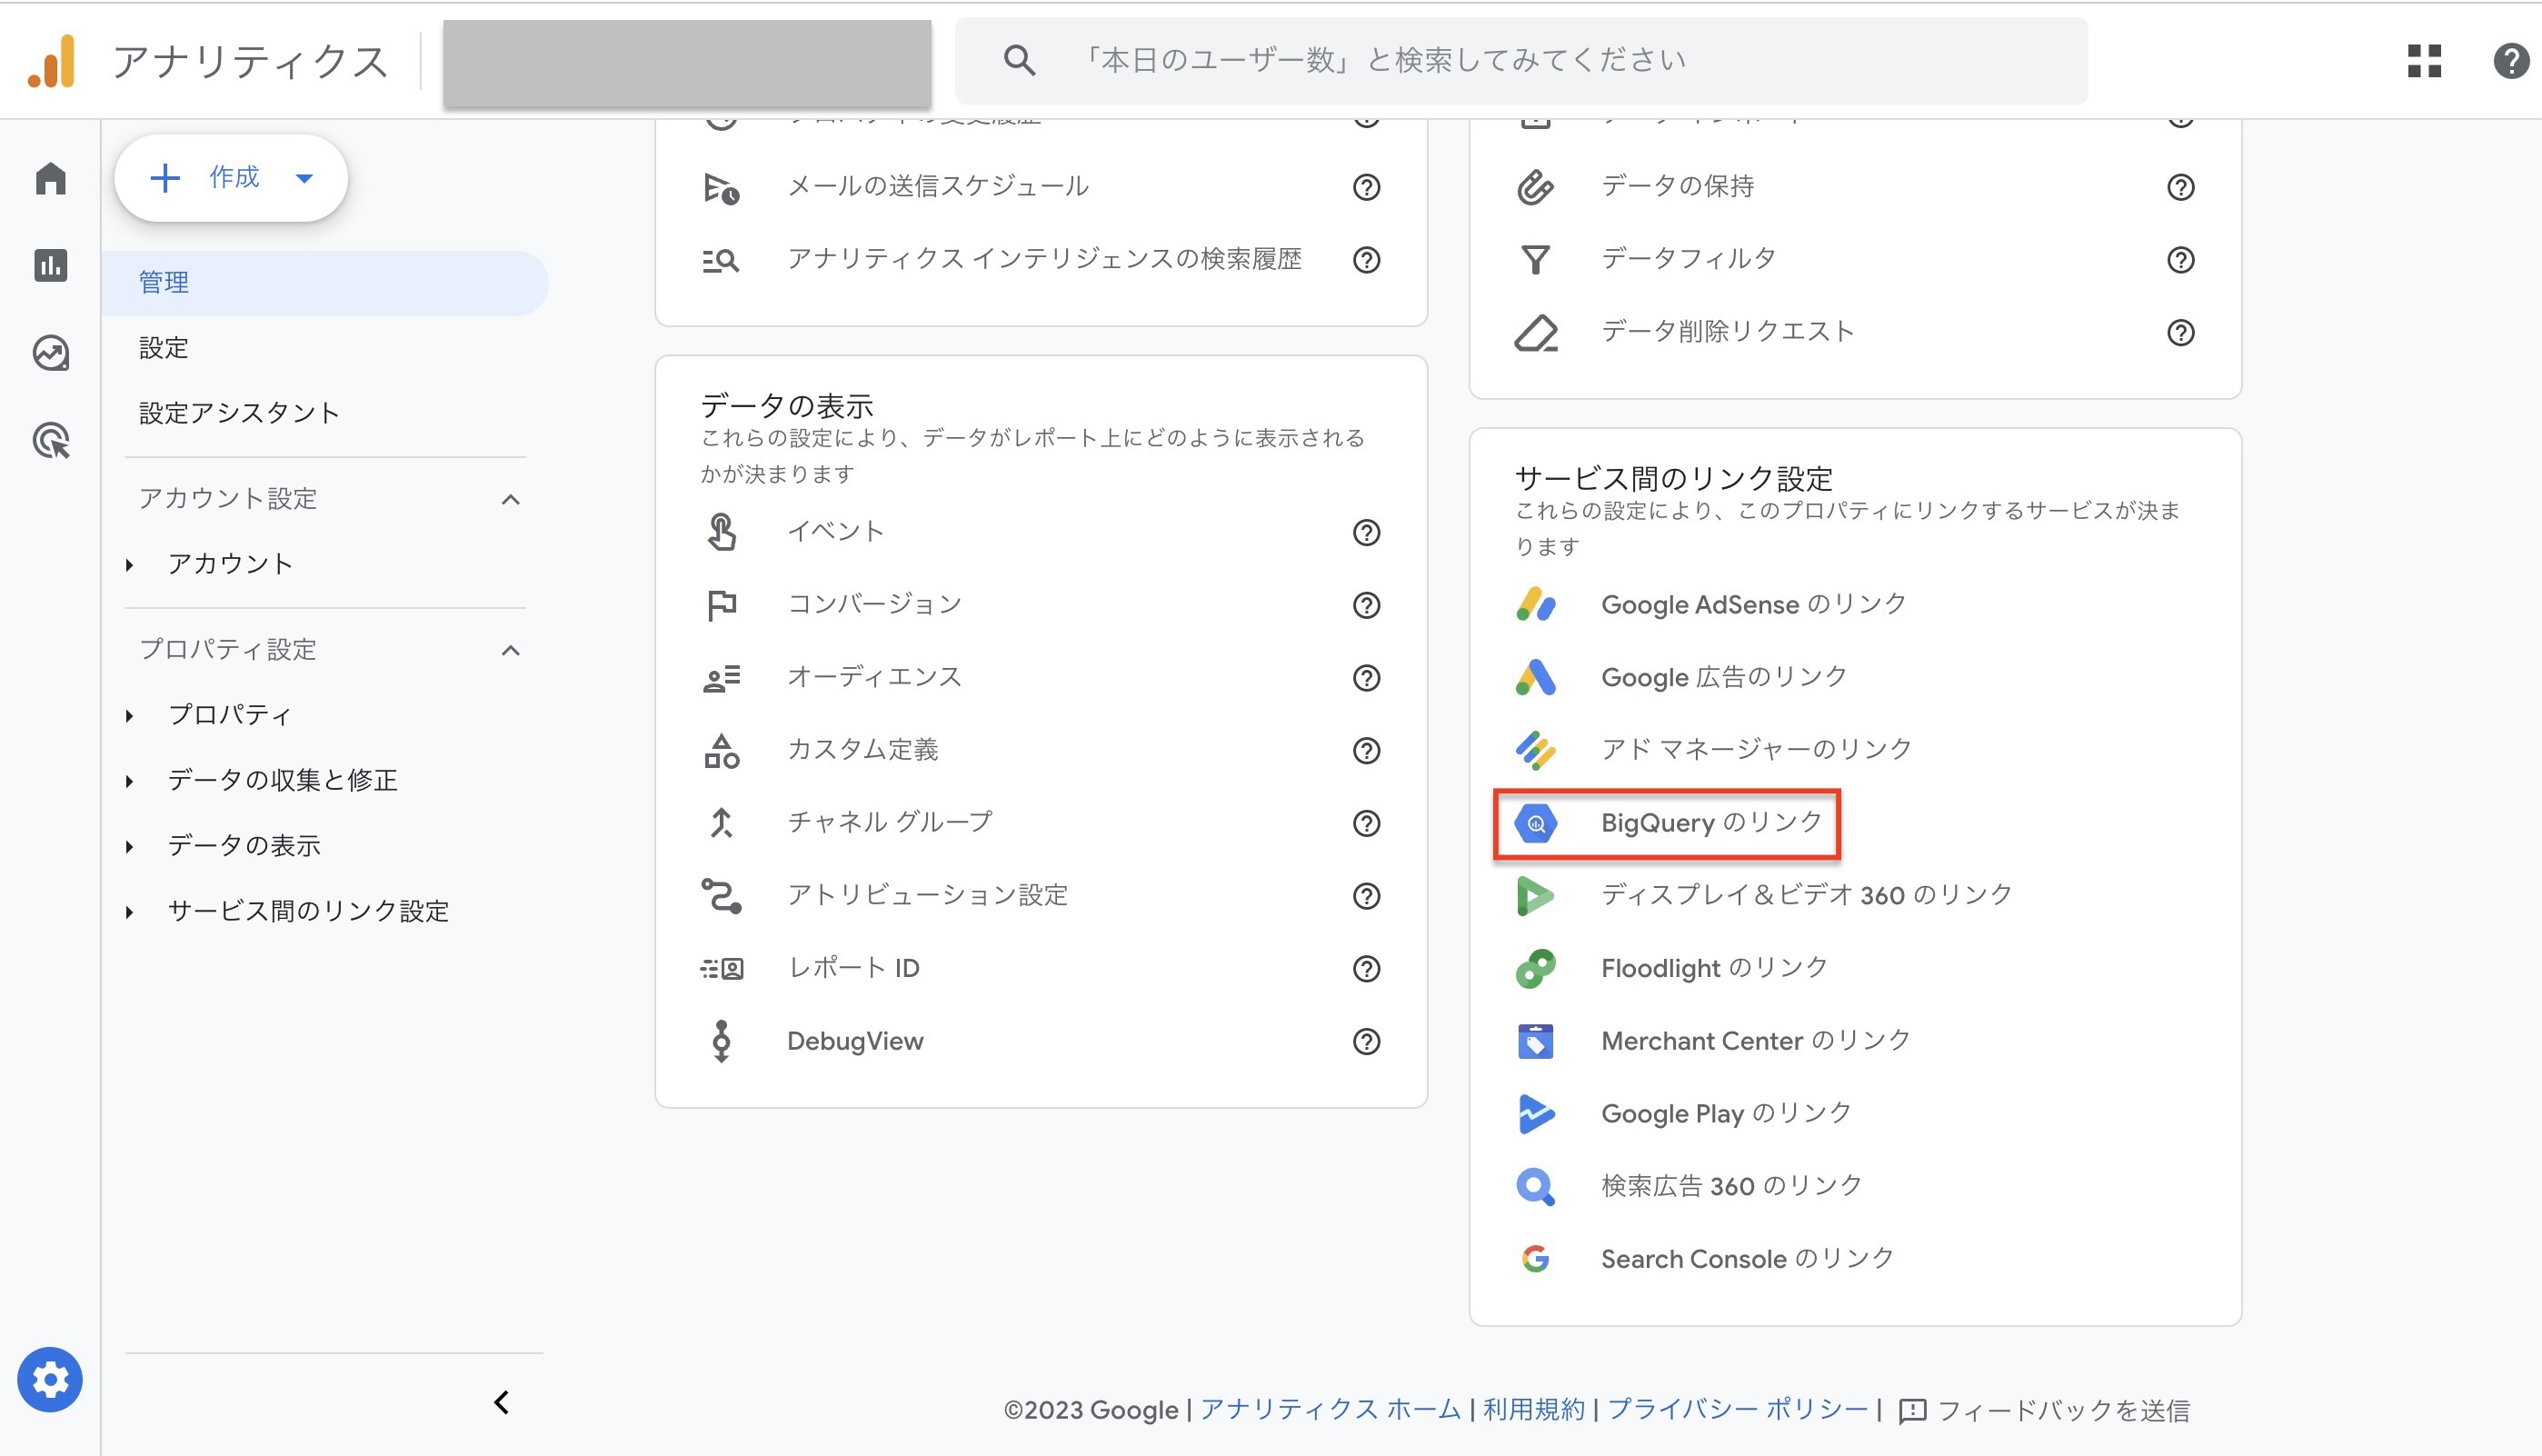Expand the sidebar データの表示 item

coord(129,847)
